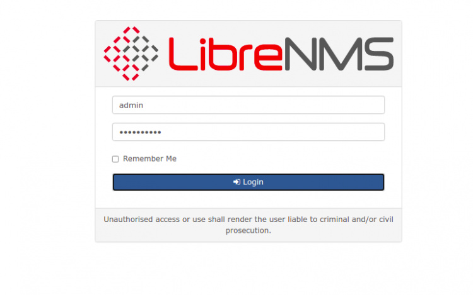Viewport: 473px width, 295px height.
Task: Focus the masked password field
Action: [248, 131]
